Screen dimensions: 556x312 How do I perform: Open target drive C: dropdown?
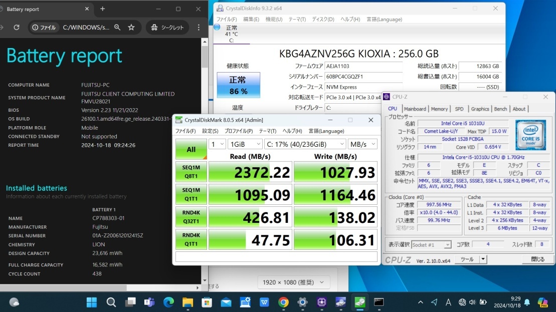pyautogui.click(x=305, y=144)
